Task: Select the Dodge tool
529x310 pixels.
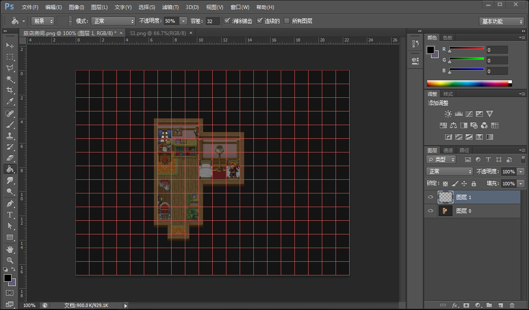Action: point(9,191)
